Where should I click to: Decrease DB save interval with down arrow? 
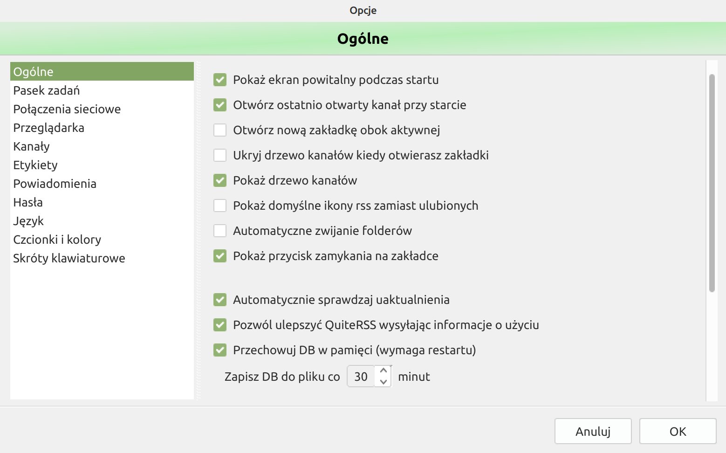[384, 382]
